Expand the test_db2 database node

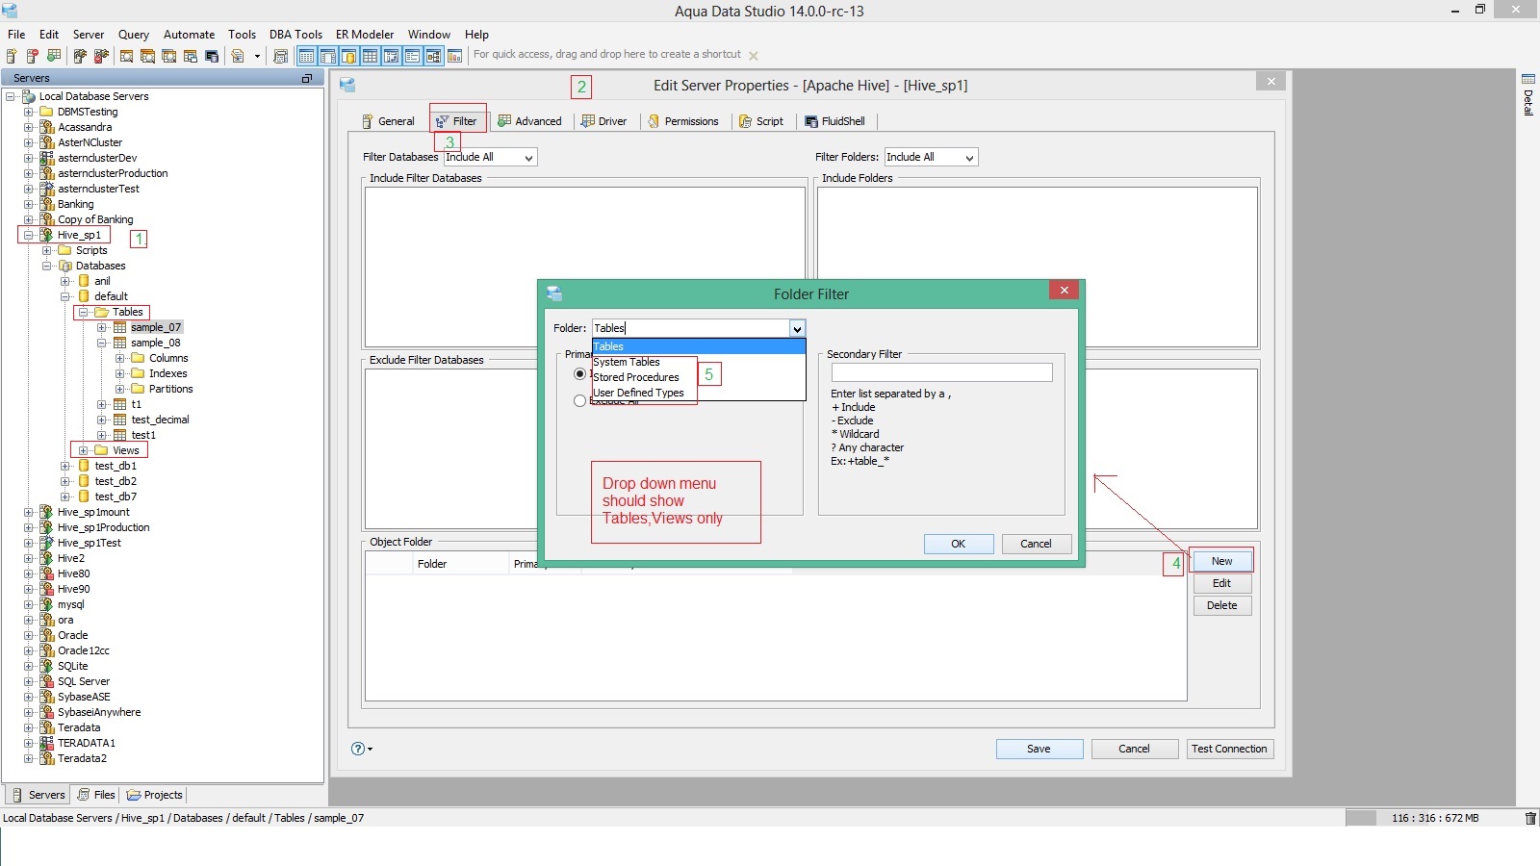pyautogui.click(x=64, y=481)
